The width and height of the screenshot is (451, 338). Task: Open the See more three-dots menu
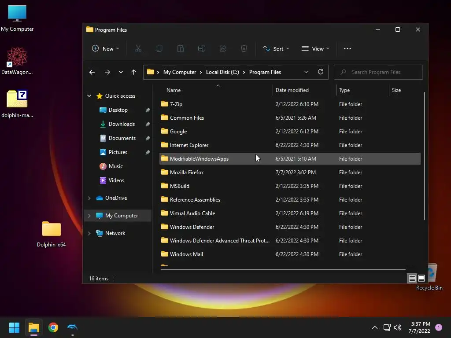[x=347, y=48]
